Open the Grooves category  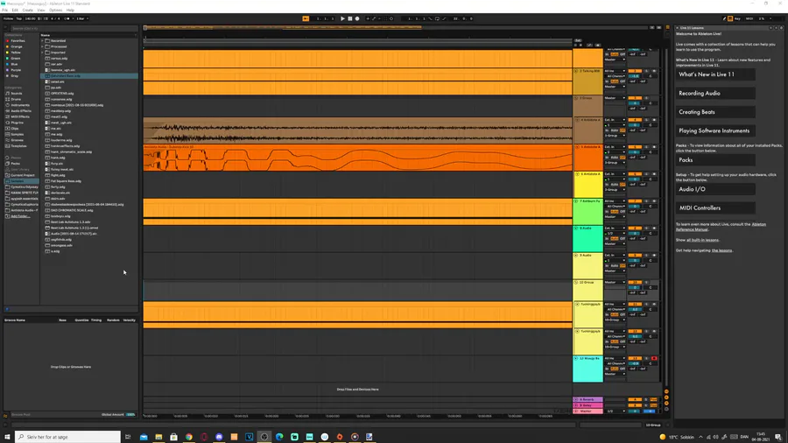click(18, 140)
